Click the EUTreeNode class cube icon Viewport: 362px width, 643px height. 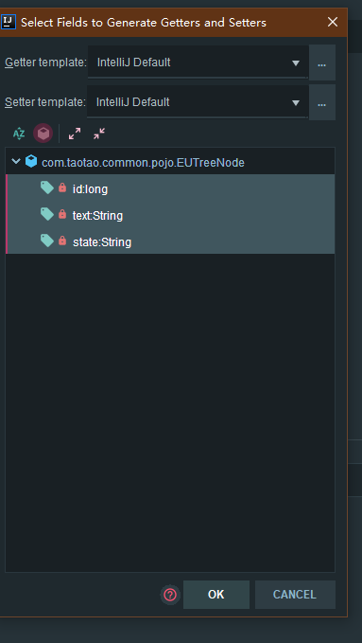31,162
